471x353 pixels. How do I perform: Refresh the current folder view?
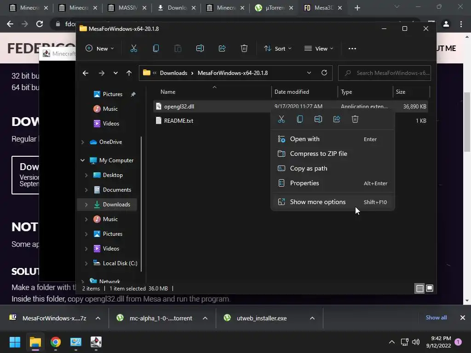(324, 73)
